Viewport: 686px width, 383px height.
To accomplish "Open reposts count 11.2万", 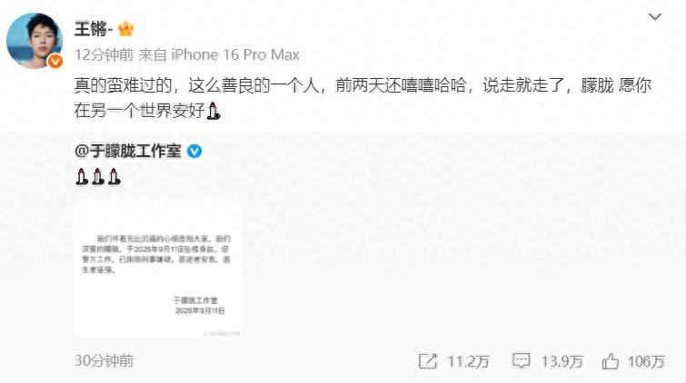I will tap(468, 361).
